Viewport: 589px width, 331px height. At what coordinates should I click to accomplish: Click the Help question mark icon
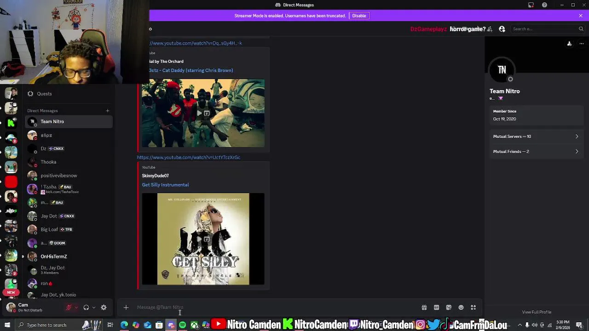click(544, 5)
